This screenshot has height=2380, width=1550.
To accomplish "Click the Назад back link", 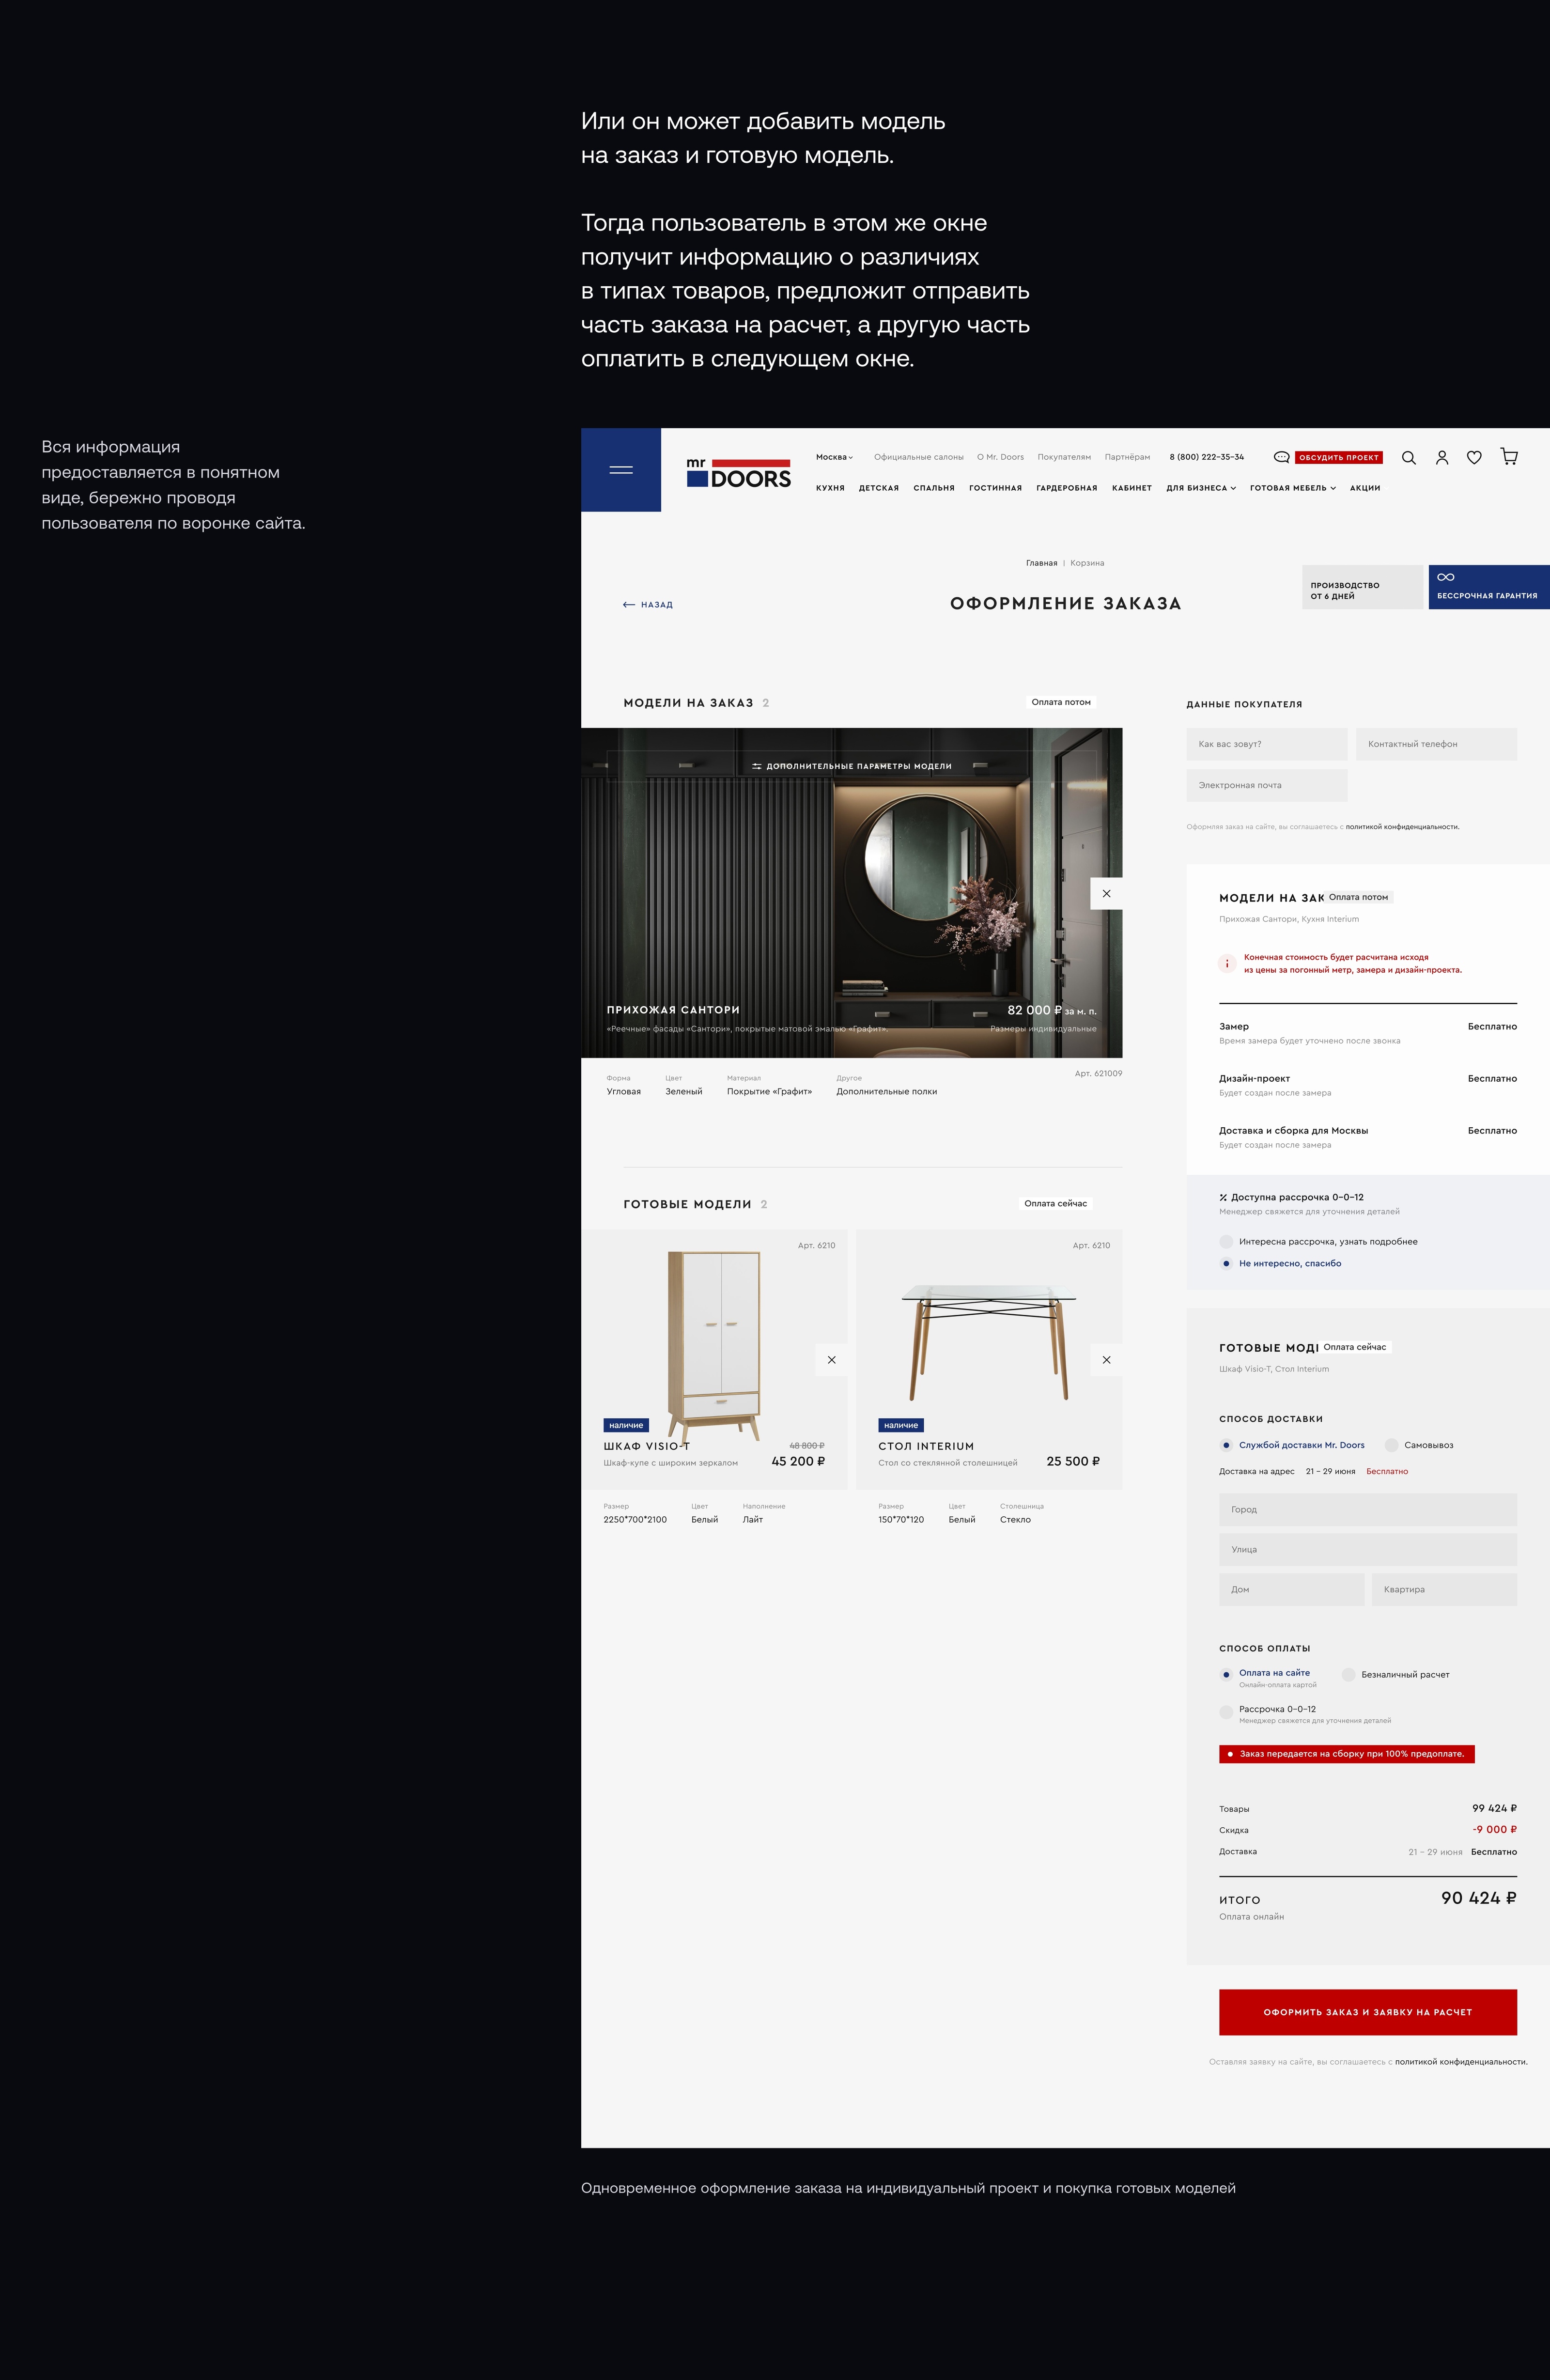I will 648,605.
